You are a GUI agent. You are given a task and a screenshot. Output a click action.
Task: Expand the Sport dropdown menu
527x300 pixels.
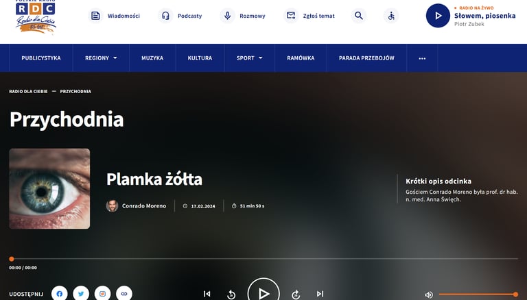(x=250, y=58)
